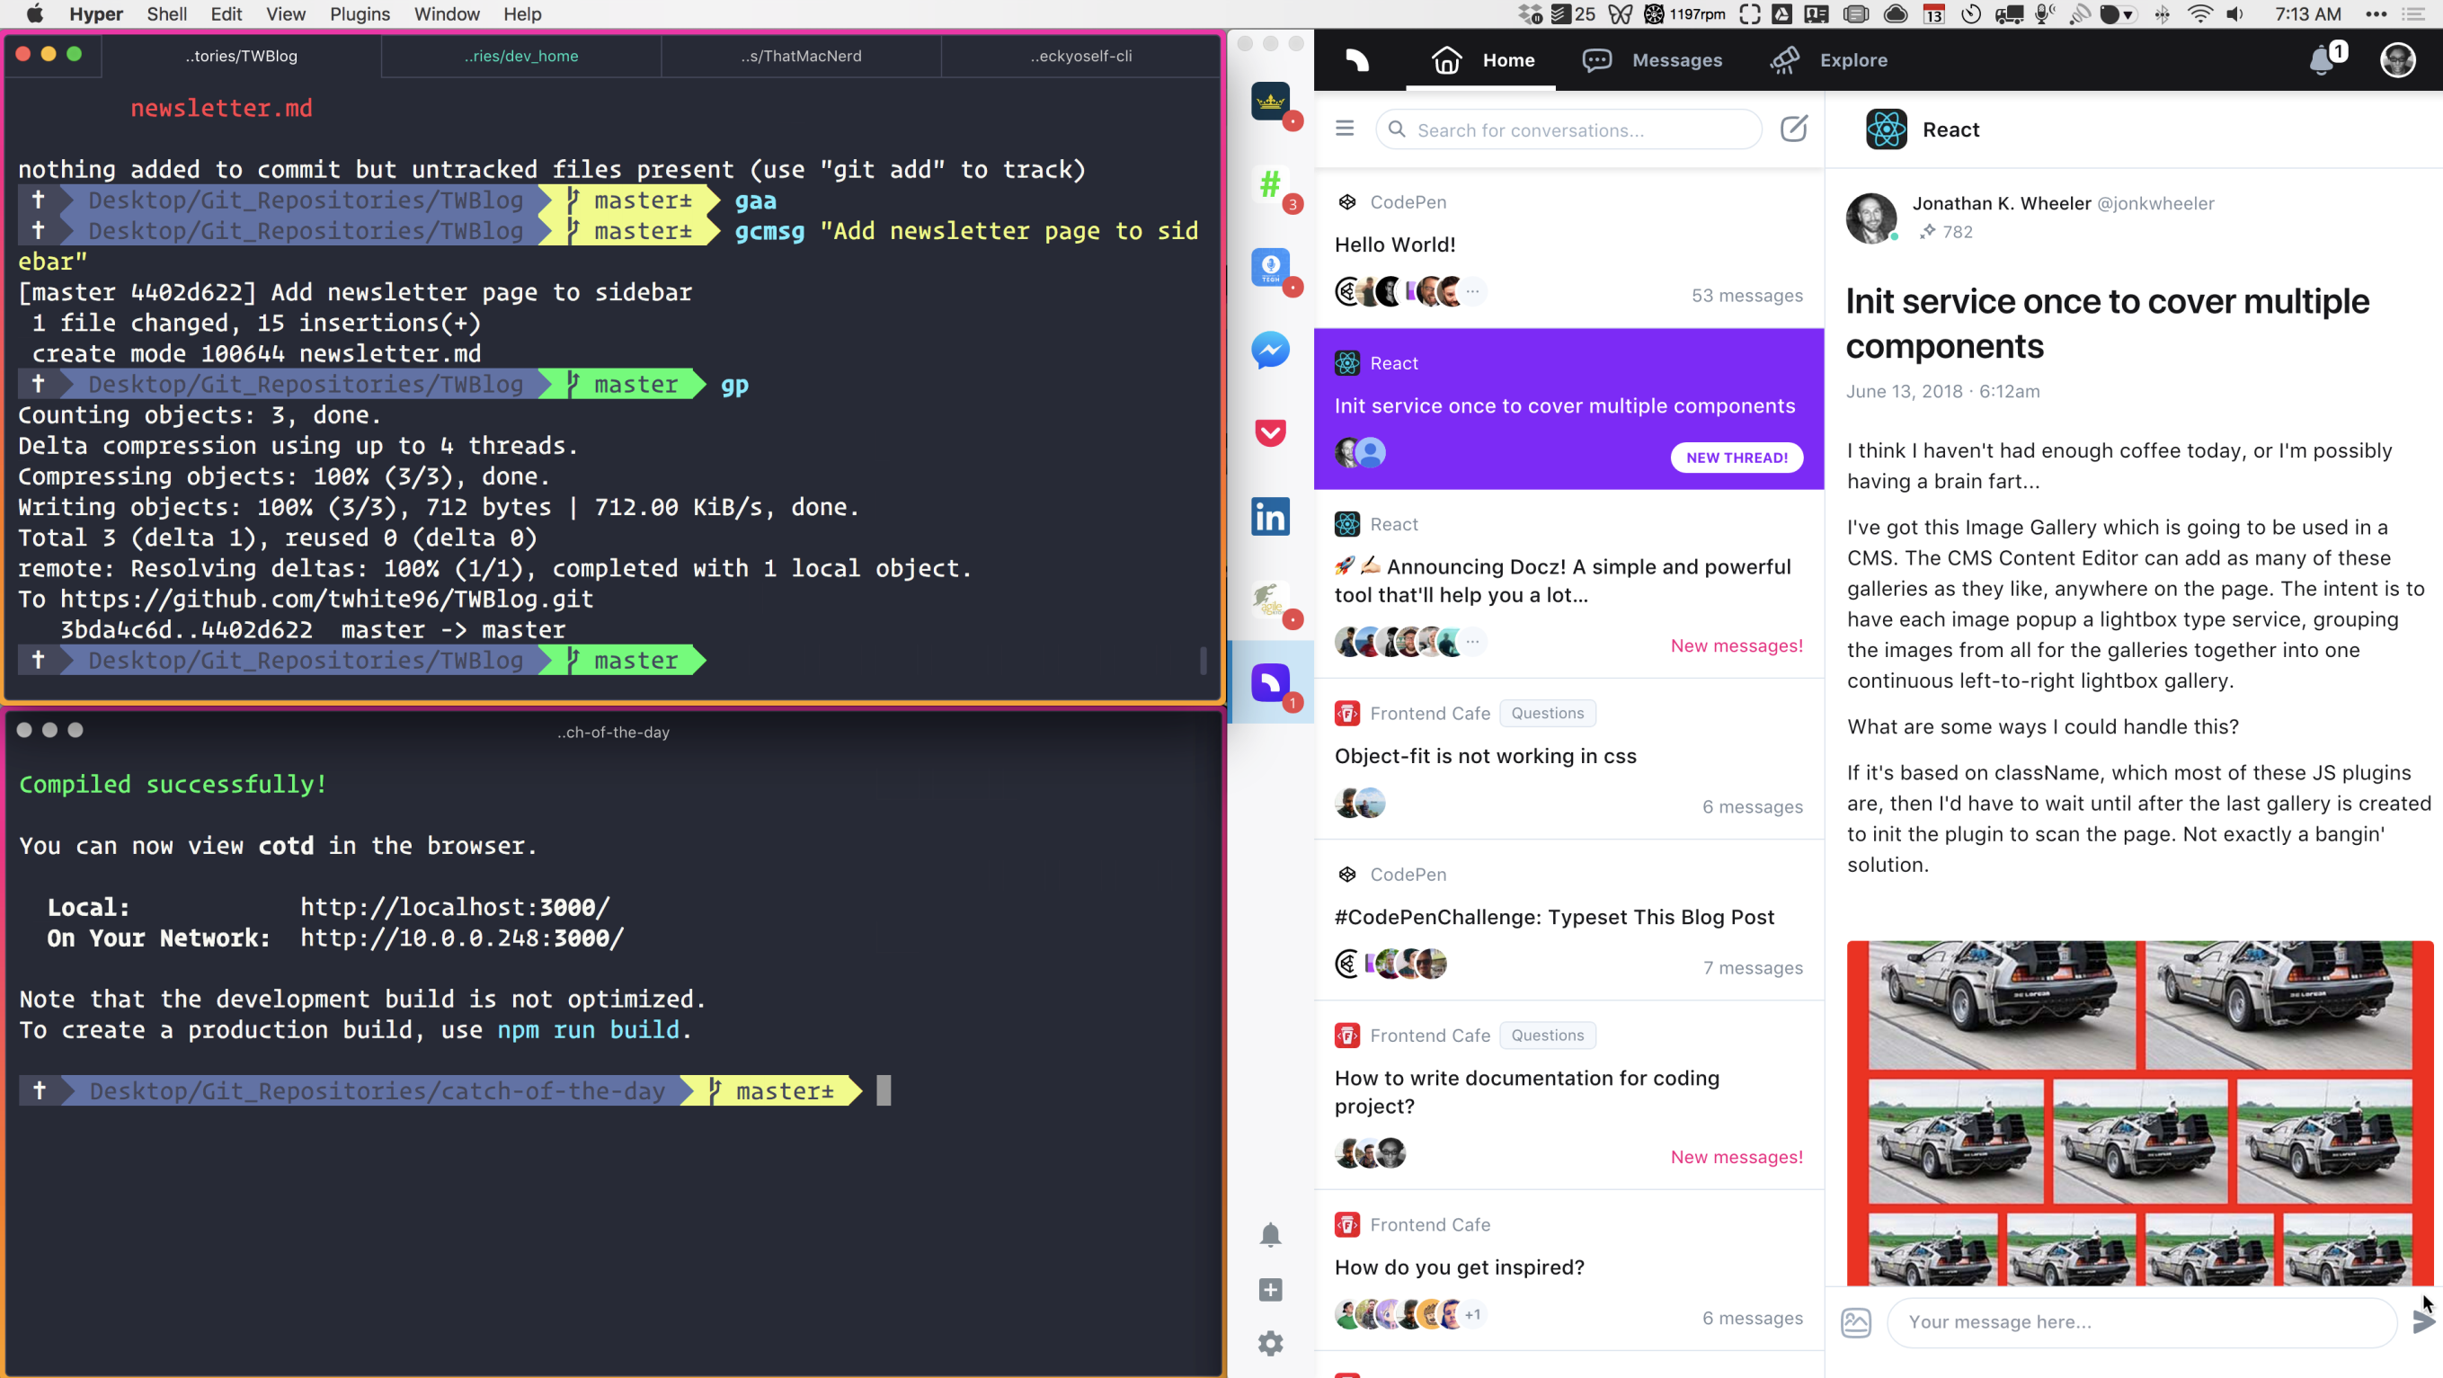2443x1378 pixels.
Task: Click the NEW THREAD! badge
Action: [x=1737, y=458]
